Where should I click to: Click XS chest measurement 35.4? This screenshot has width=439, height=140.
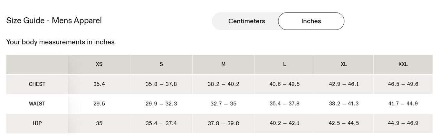(x=99, y=84)
